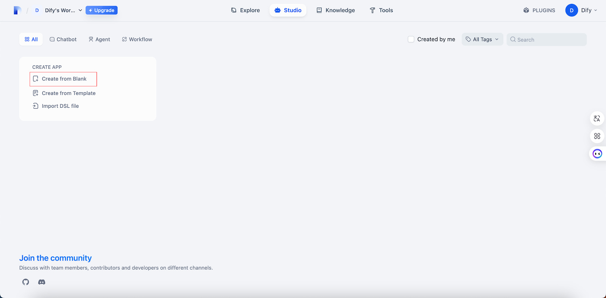606x298 pixels.
Task: Filter apps by Agent
Action: [99, 39]
